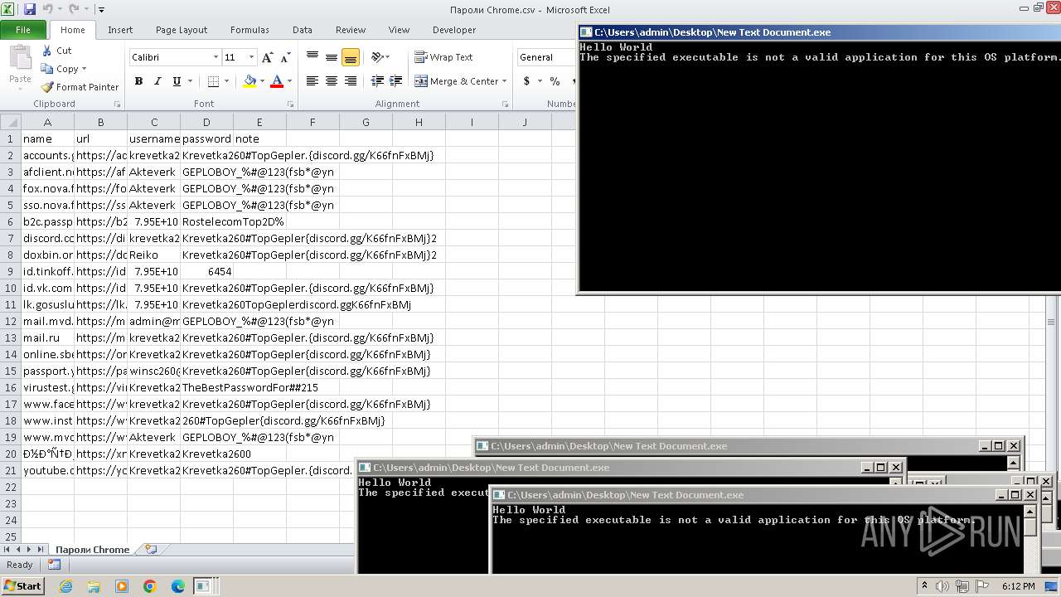This screenshot has width=1061, height=597.
Task: Expand the Copy dropdown arrow
Action: (x=85, y=69)
